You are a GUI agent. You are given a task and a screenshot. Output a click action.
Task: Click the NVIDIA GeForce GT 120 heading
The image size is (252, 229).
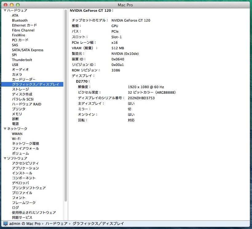91,10
